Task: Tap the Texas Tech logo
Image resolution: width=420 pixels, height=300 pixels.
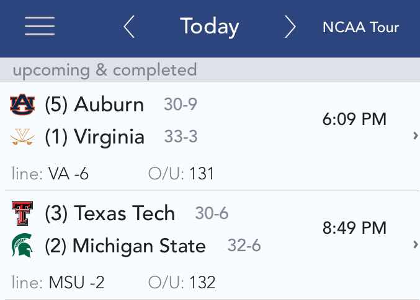Action: pos(22,213)
